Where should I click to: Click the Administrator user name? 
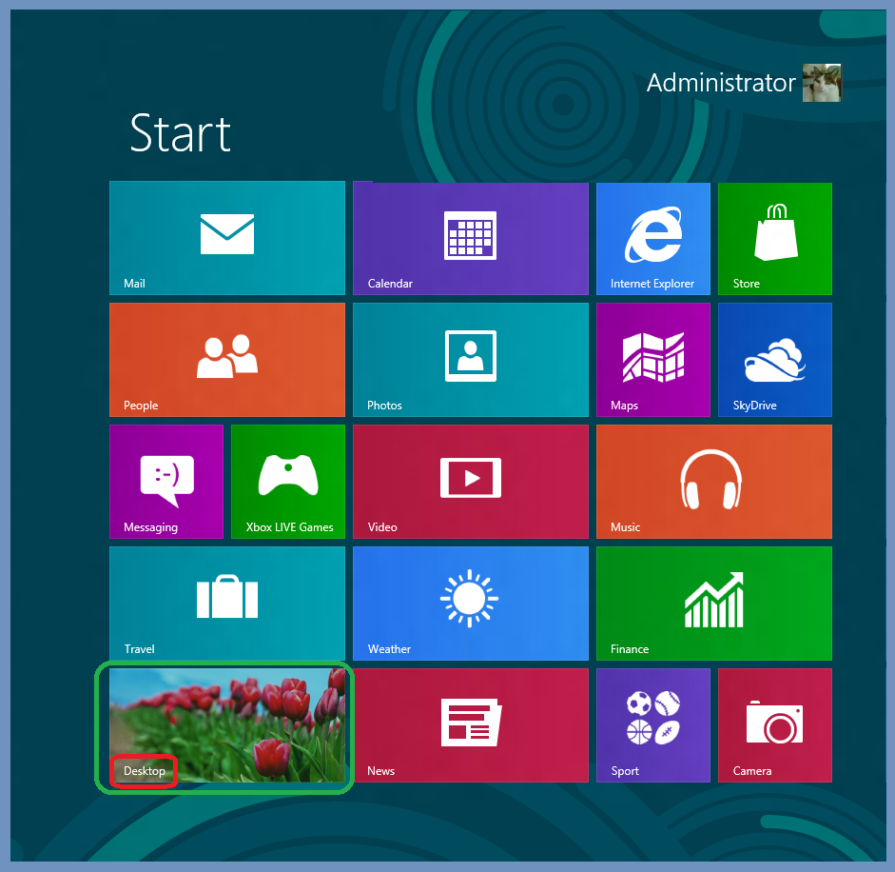pyautogui.click(x=721, y=83)
